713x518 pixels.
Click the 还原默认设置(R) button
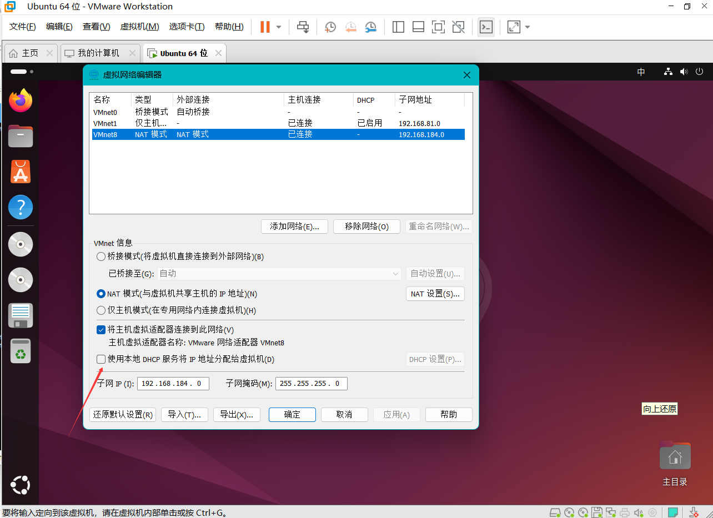tap(123, 415)
